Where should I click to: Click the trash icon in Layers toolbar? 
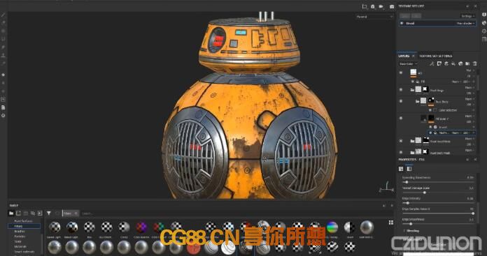(474, 63)
